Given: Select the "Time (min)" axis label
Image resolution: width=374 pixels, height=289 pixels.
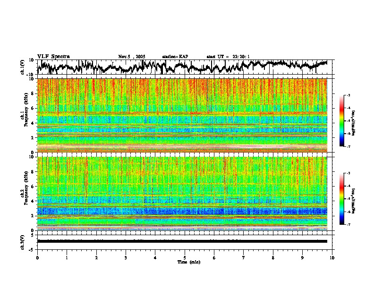Looking at the screenshot, I should coord(189,262).
